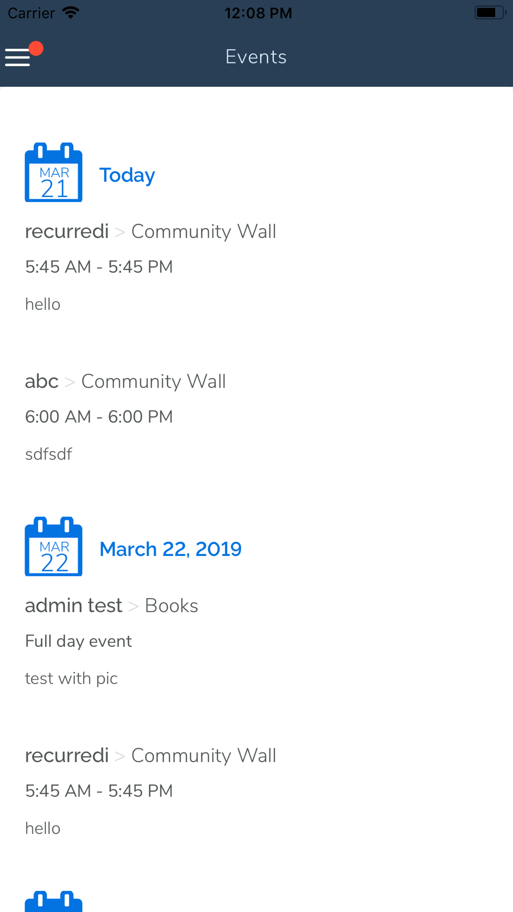Tap the sdfsdf event description
The height and width of the screenshot is (912, 513).
[x=49, y=454]
